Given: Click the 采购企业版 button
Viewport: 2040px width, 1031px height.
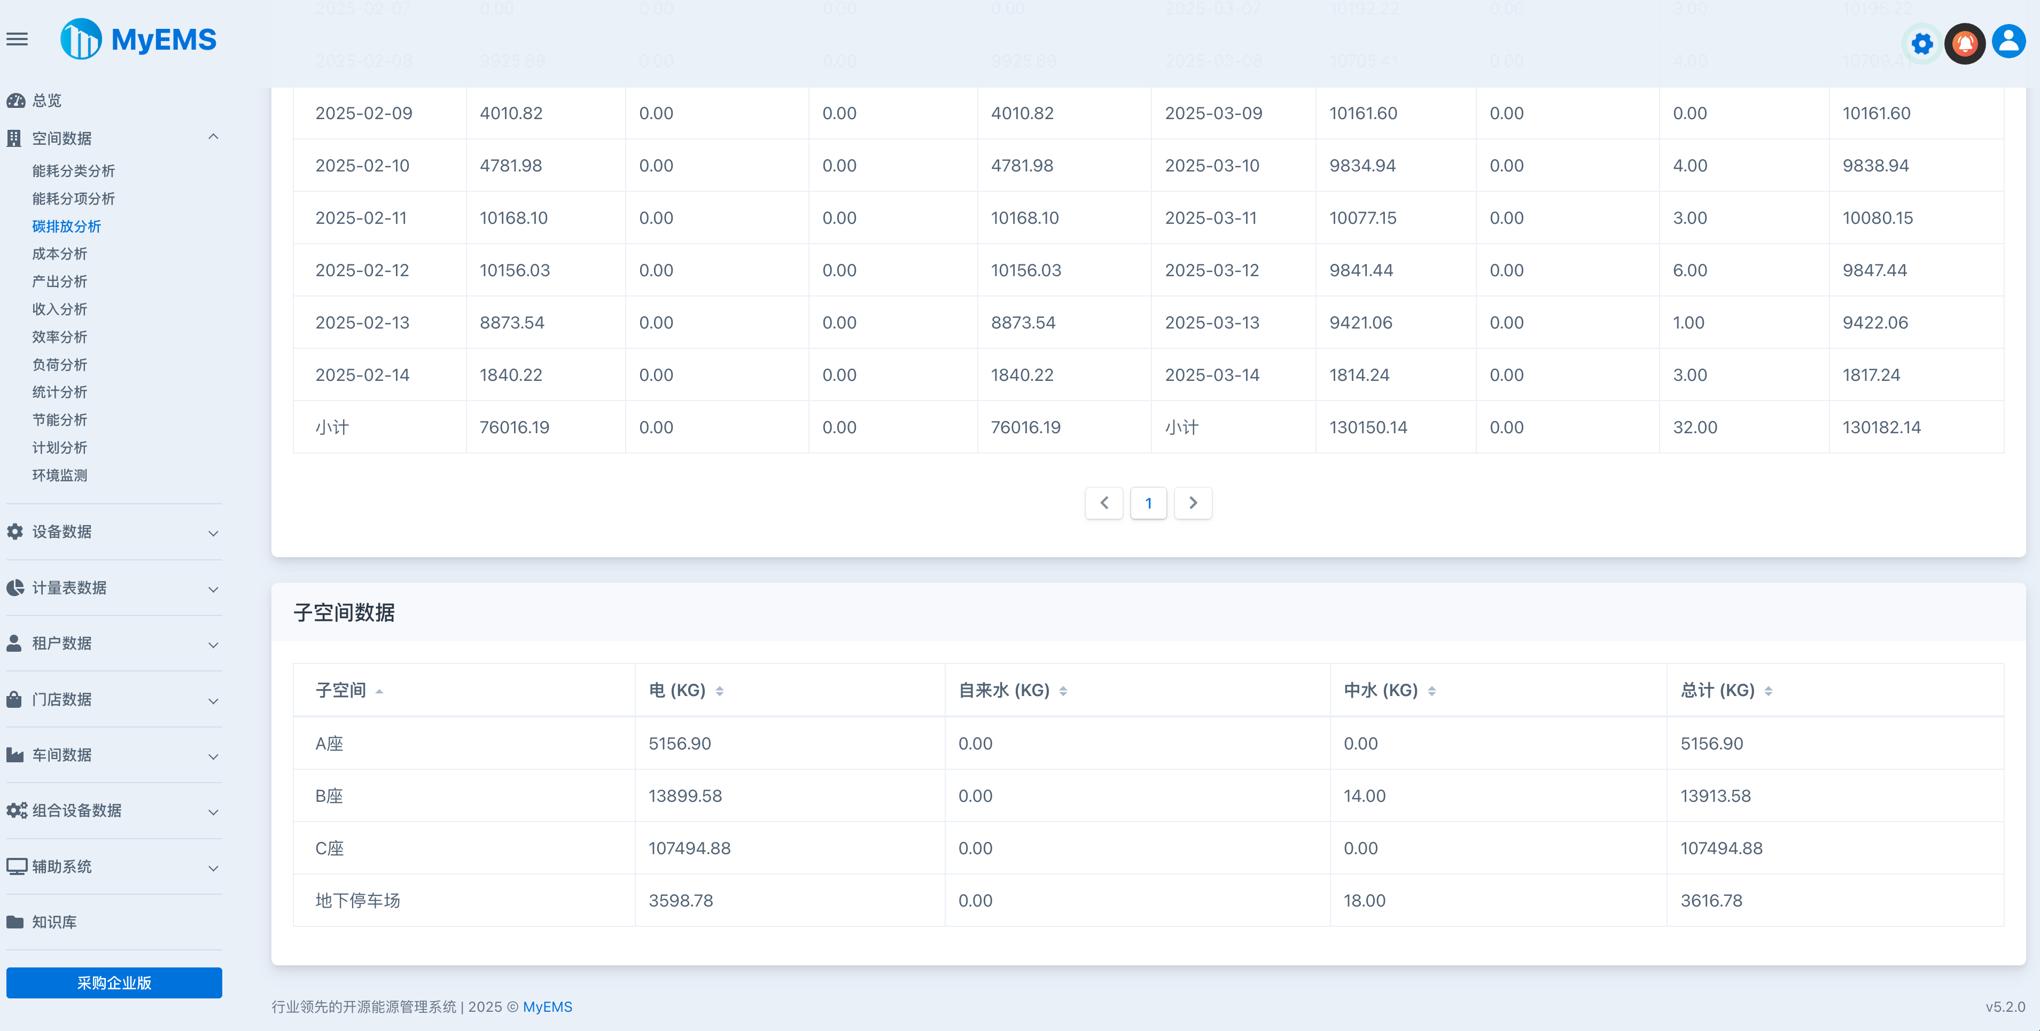Looking at the screenshot, I should [x=114, y=983].
